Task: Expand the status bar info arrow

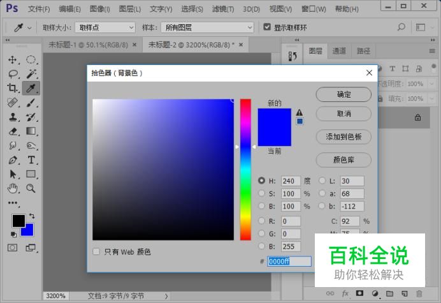Action: click(x=166, y=296)
